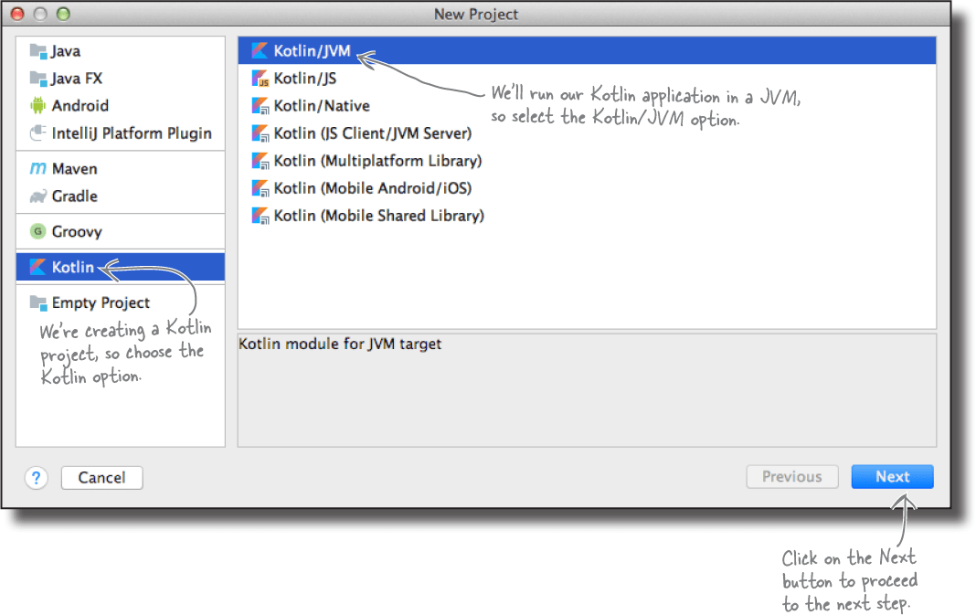Click the Java FX icon in sidebar
976x615 pixels.
[38, 79]
